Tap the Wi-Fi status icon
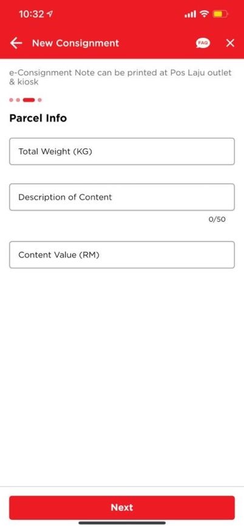This screenshot has height=529, width=244. pos(204,14)
